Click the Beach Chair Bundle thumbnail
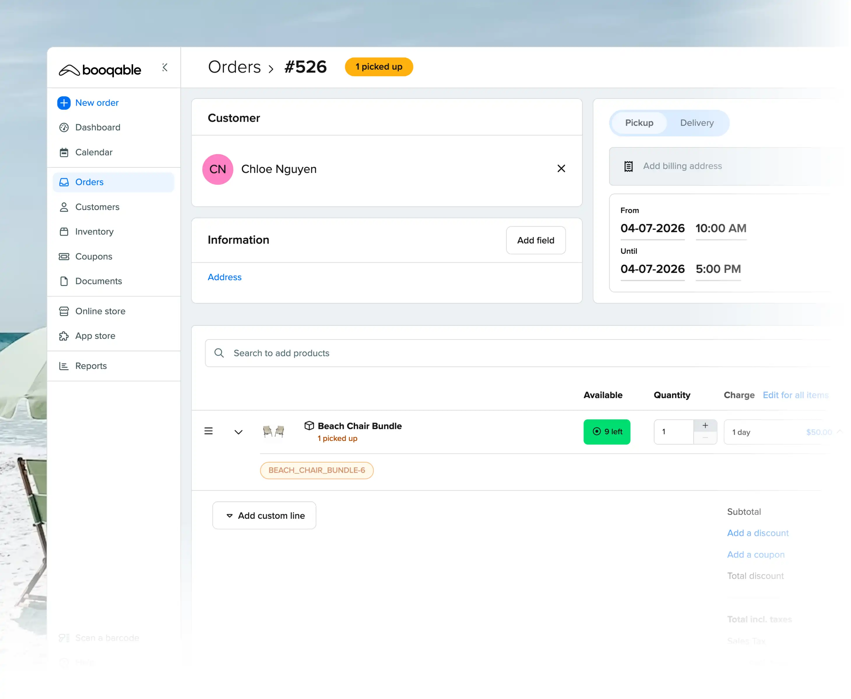This screenshot has width=851, height=699. coord(273,432)
